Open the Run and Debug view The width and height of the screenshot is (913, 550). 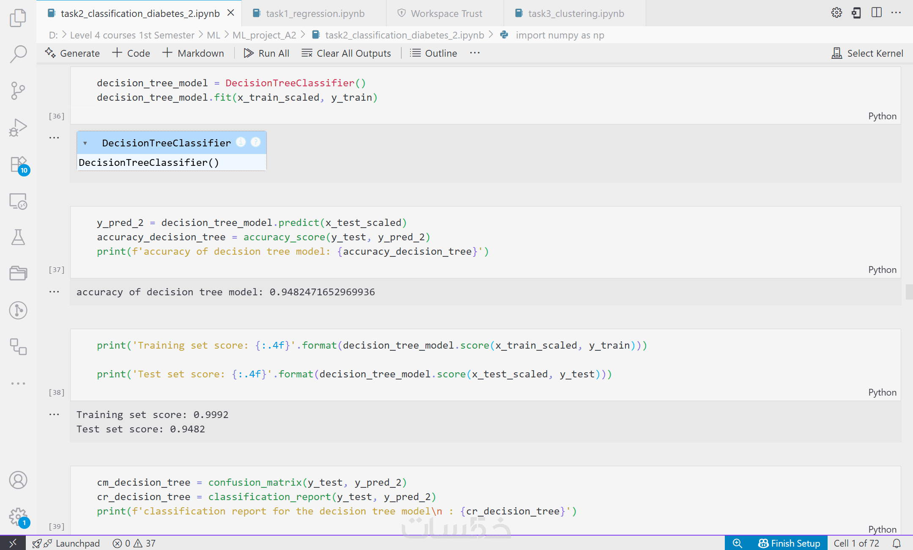pos(18,128)
